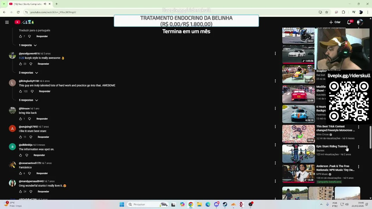
Task: Click 'Traduzir para o português' link
Action: click(x=35, y=30)
